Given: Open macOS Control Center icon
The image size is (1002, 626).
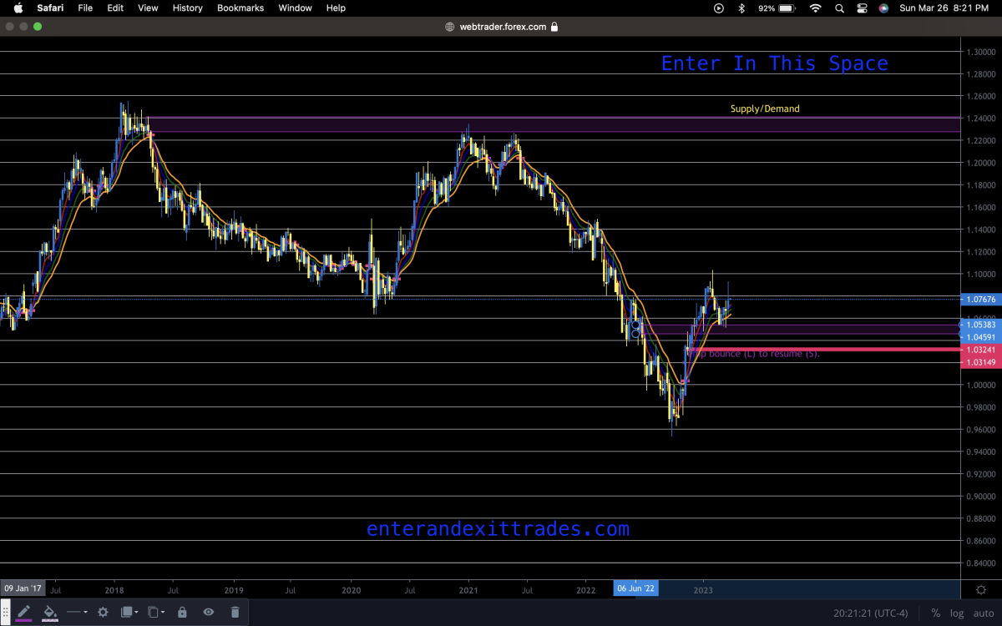Looking at the screenshot, I should [x=862, y=8].
